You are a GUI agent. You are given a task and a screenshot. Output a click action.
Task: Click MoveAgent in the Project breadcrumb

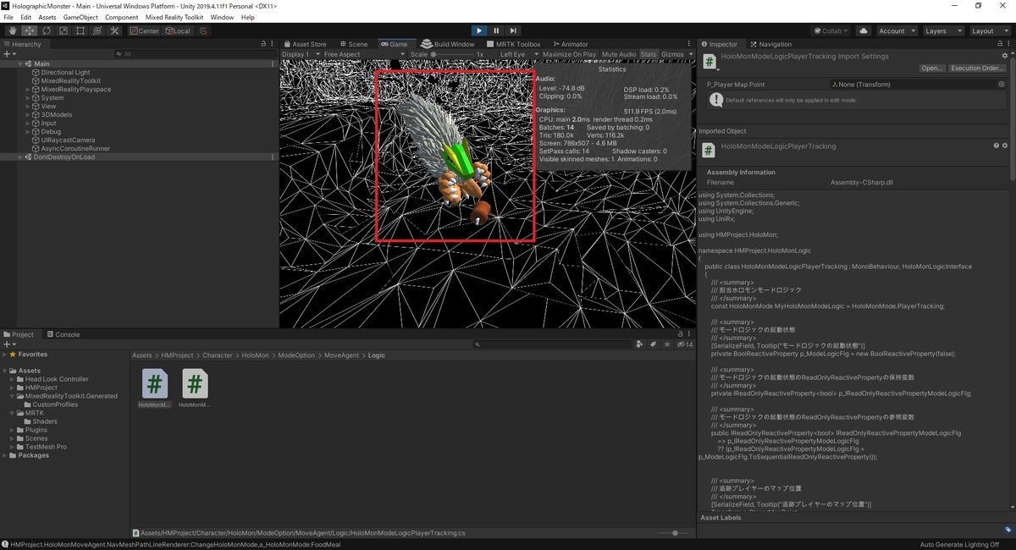coord(341,355)
